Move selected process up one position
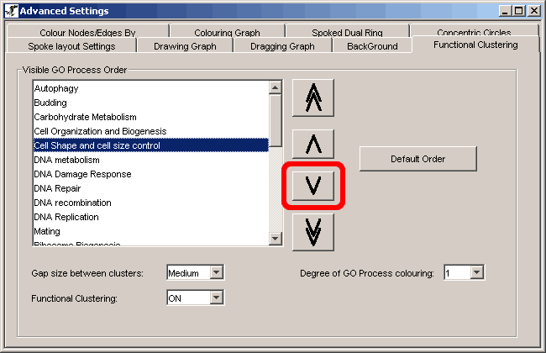Screen dimensions: 546x353 (x=312, y=145)
